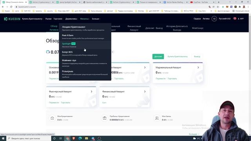Open the Русский/USD language selector

225,19
